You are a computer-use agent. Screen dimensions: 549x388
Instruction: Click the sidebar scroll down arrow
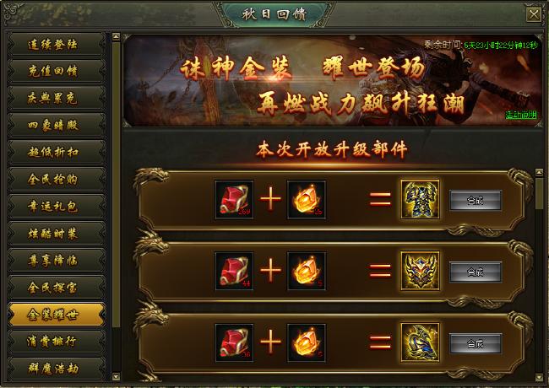[x=117, y=377]
